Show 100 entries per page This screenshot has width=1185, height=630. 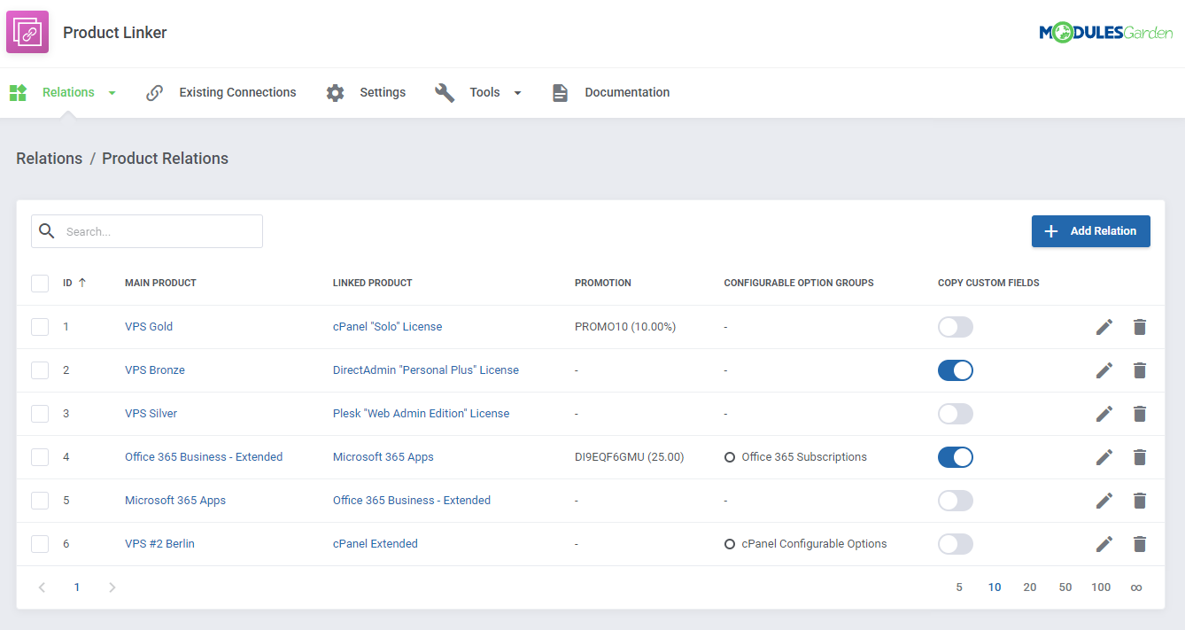[x=1101, y=587]
